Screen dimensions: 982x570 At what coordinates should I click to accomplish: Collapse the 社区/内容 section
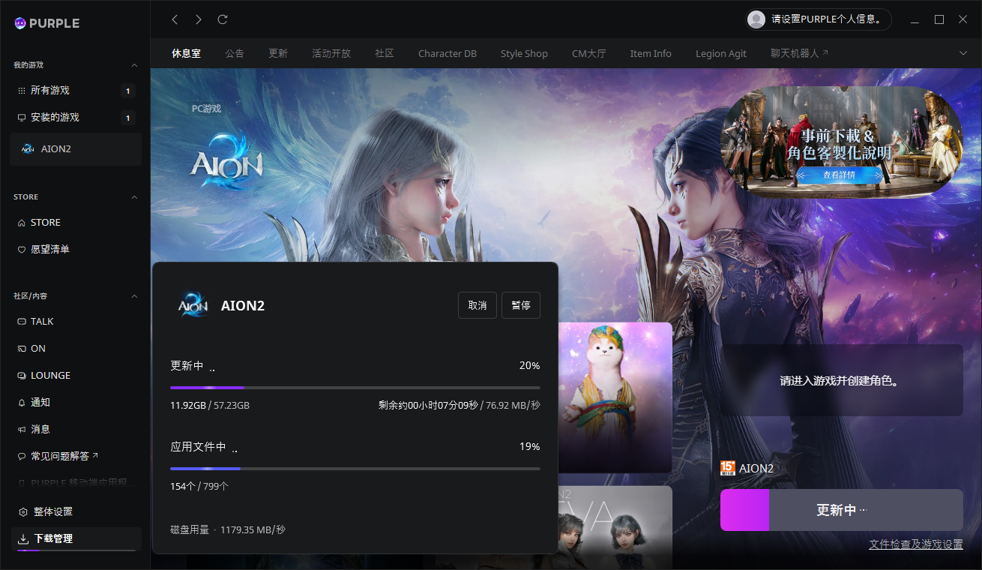[x=135, y=296]
